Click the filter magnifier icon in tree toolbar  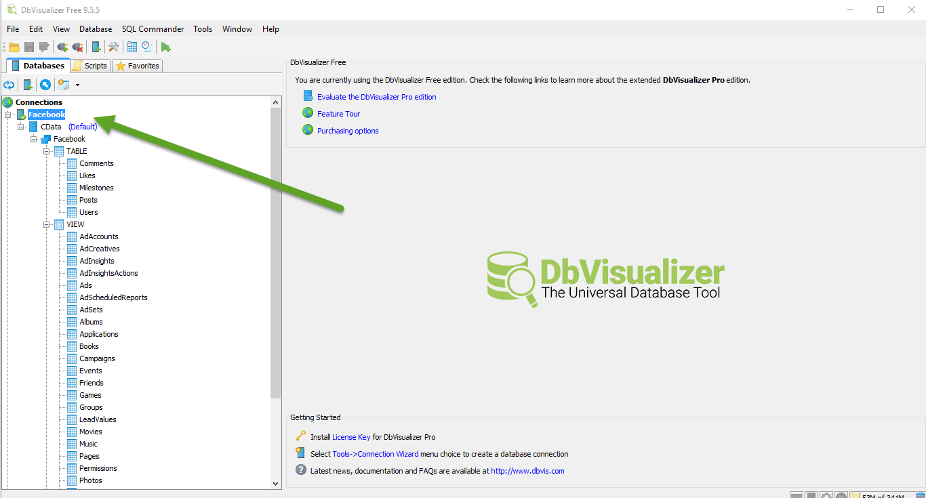(64, 85)
